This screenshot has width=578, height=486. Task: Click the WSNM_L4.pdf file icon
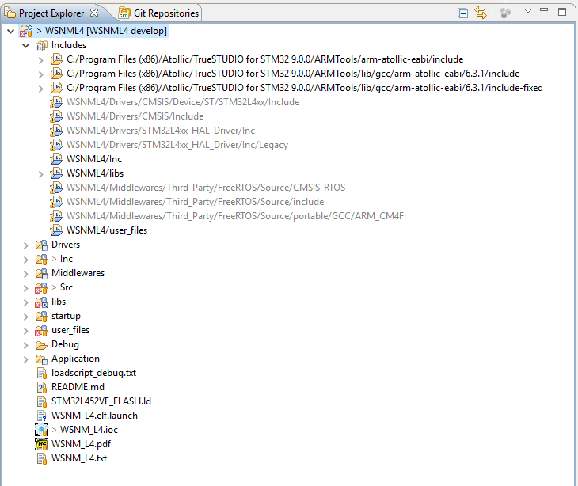(41, 444)
